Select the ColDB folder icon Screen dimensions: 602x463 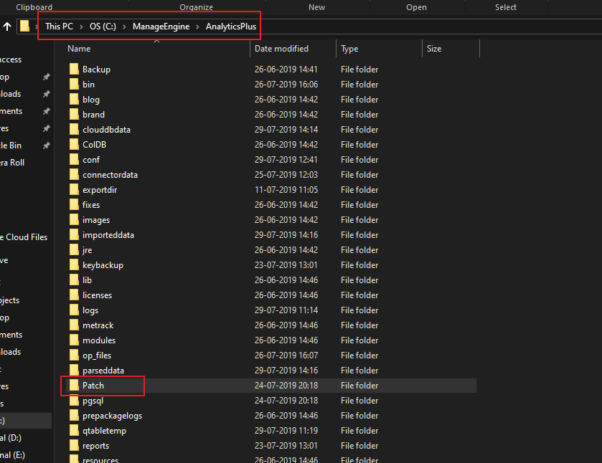pos(74,144)
